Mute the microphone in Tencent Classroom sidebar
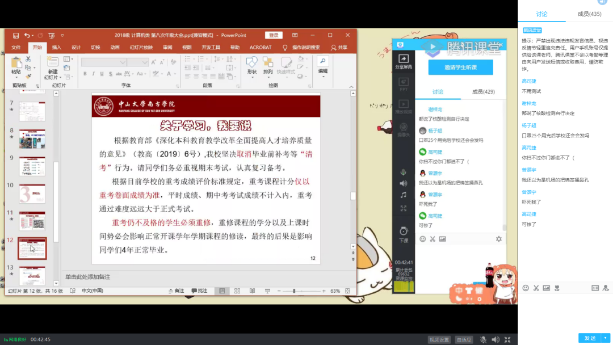 click(x=404, y=172)
